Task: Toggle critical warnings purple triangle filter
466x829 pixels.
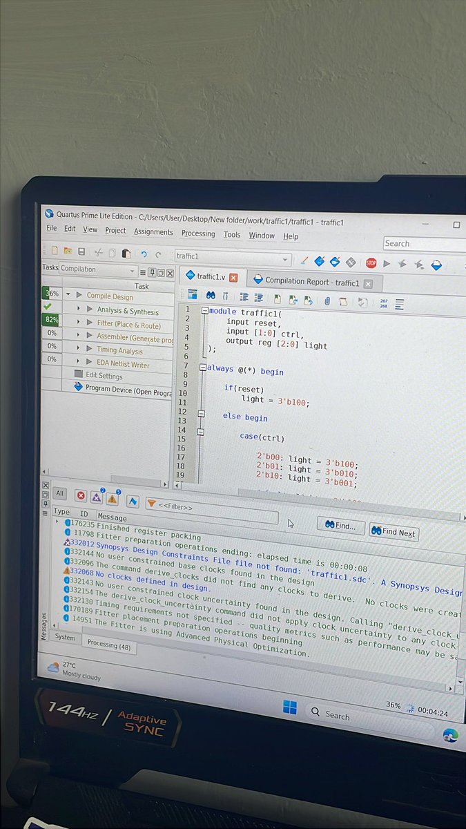Action: 97,497
